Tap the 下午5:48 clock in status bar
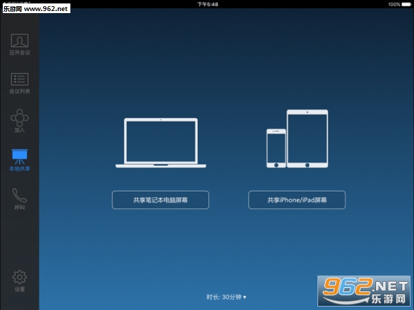 [x=207, y=3]
